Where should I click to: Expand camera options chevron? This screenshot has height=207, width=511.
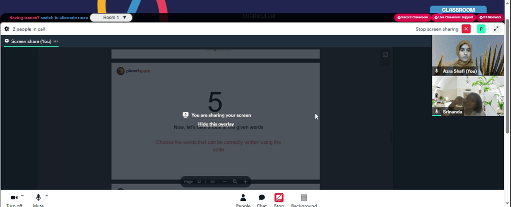point(22,196)
